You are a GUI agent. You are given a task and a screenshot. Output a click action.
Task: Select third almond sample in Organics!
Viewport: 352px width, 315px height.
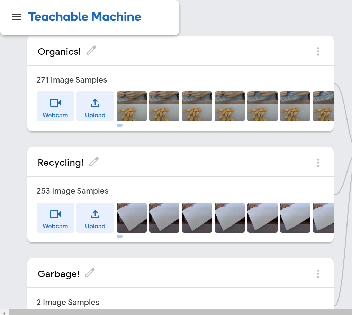point(197,106)
